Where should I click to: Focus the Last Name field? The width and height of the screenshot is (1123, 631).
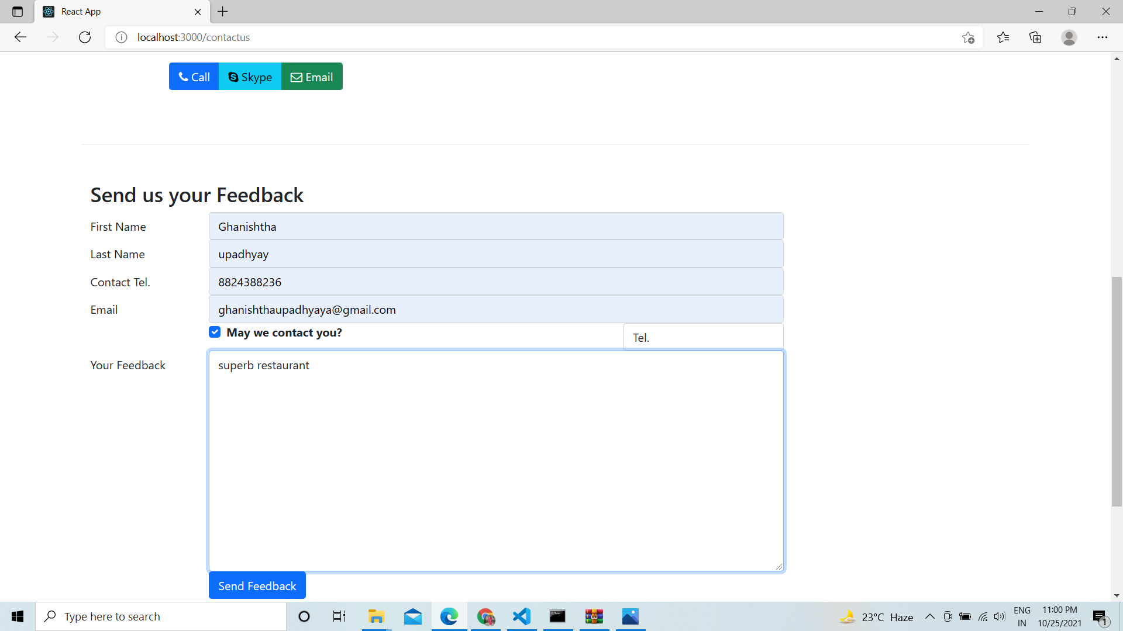pos(496,254)
